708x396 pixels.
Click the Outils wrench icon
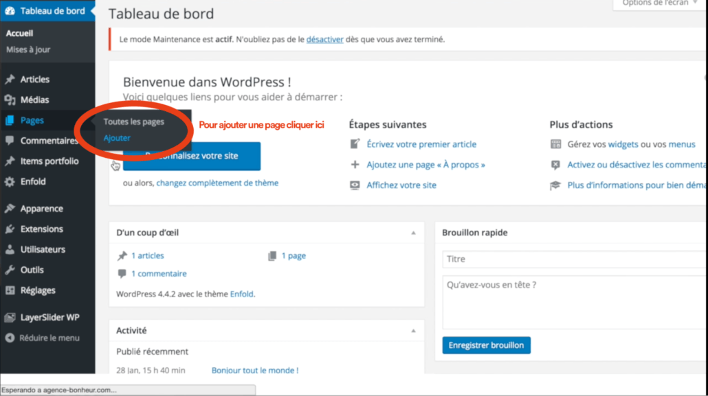[10, 270]
